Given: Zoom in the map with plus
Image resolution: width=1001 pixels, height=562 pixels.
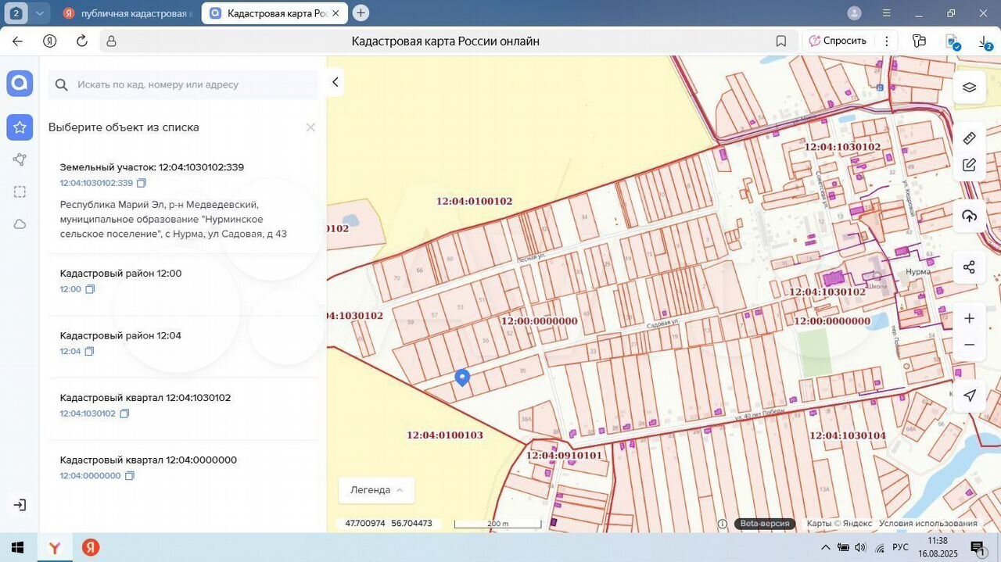Looking at the screenshot, I should pyautogui.click(x=970, y=319).
